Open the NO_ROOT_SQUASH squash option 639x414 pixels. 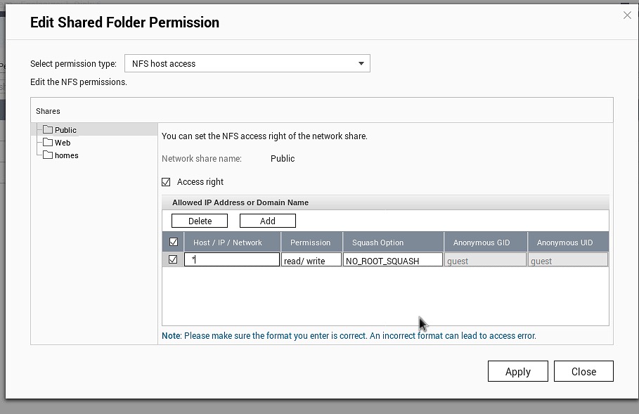point(393,261)
